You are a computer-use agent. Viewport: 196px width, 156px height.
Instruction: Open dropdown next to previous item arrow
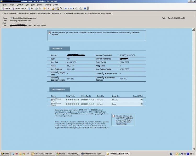pos(68,9)
